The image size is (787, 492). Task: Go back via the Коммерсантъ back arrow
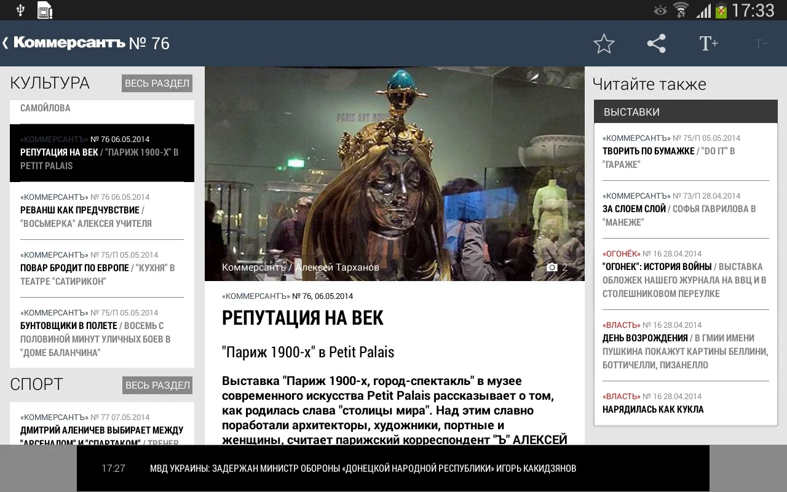[x=6, y=43]
